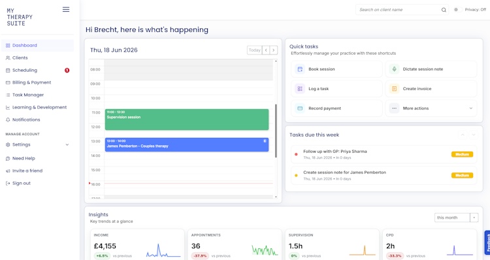Open the 'this month' insights period dropdown
The image size is (490, 260).
click(x=456, y=218)
